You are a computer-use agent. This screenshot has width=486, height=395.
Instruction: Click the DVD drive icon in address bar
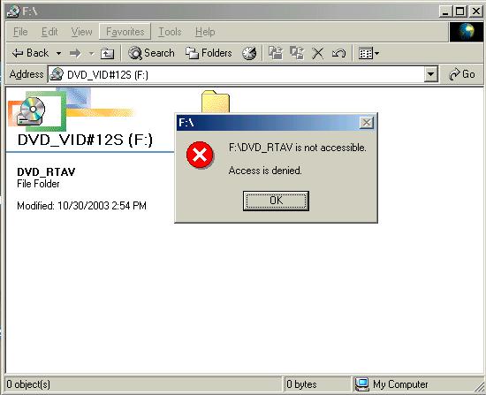pyautogui.click(x=57, y=74)
